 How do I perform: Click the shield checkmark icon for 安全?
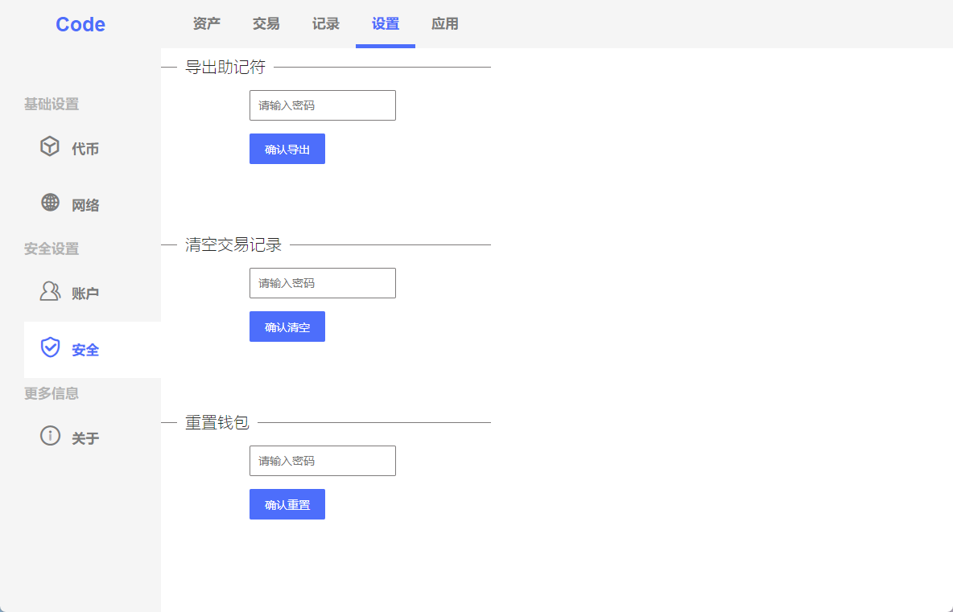coord(50,347)
